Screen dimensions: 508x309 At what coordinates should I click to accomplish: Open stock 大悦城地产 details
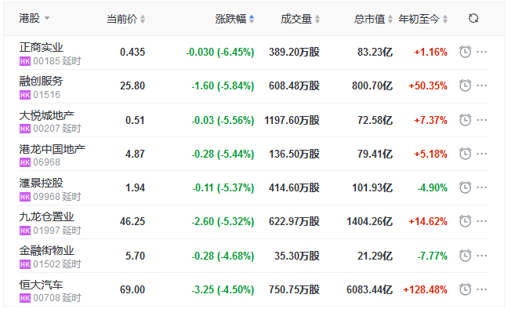click(x=47, y=115)
